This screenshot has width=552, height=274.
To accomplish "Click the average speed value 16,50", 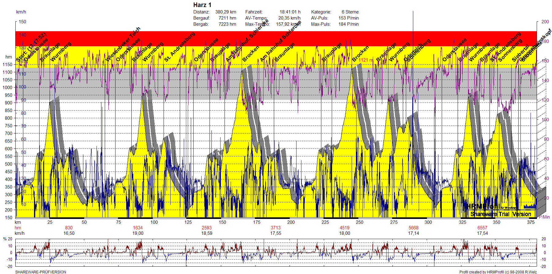I will [x=69, y=233].
